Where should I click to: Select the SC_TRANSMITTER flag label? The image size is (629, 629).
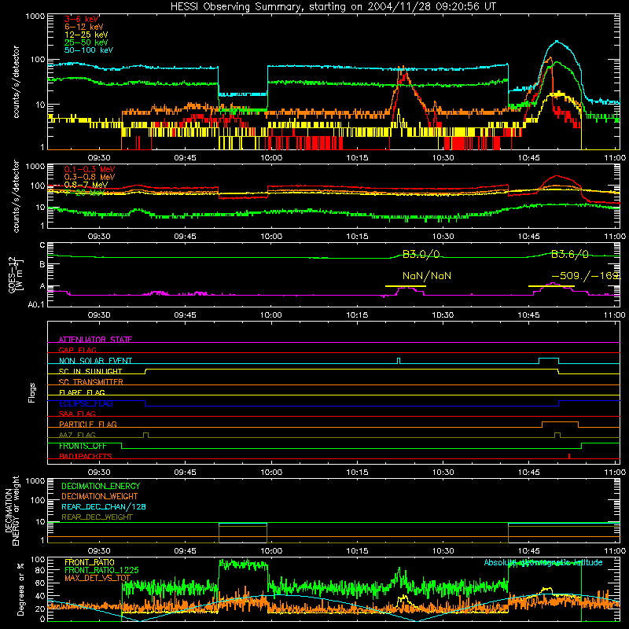90,382
